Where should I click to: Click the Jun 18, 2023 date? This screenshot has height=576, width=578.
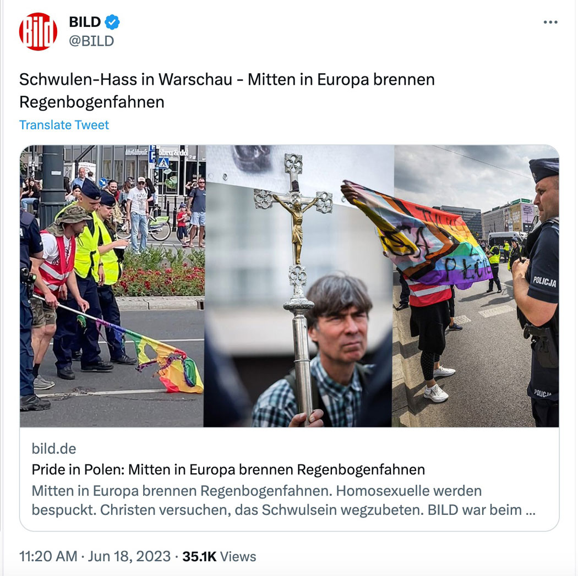129,556
